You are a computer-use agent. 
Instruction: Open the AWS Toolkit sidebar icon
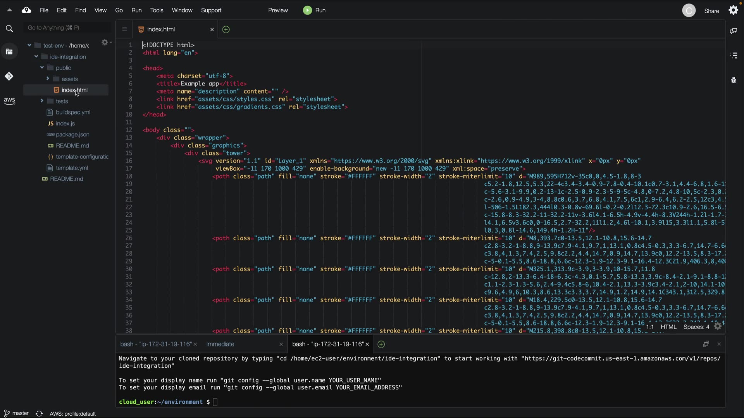point(9,101)
